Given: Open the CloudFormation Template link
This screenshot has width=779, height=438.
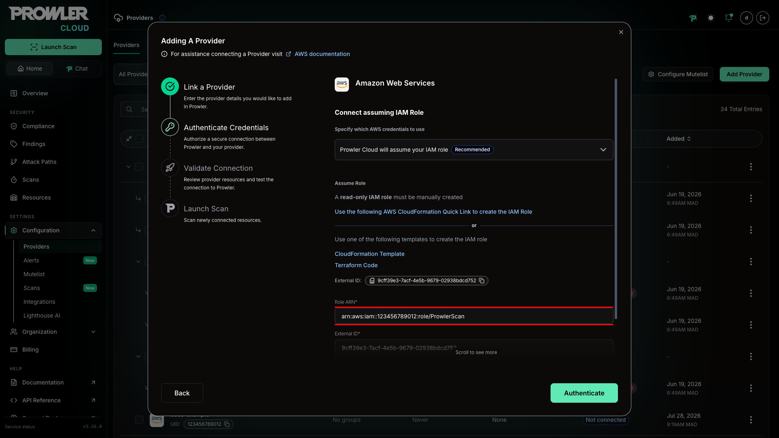Looking at the screenshot, I should (x=369, y=254).
